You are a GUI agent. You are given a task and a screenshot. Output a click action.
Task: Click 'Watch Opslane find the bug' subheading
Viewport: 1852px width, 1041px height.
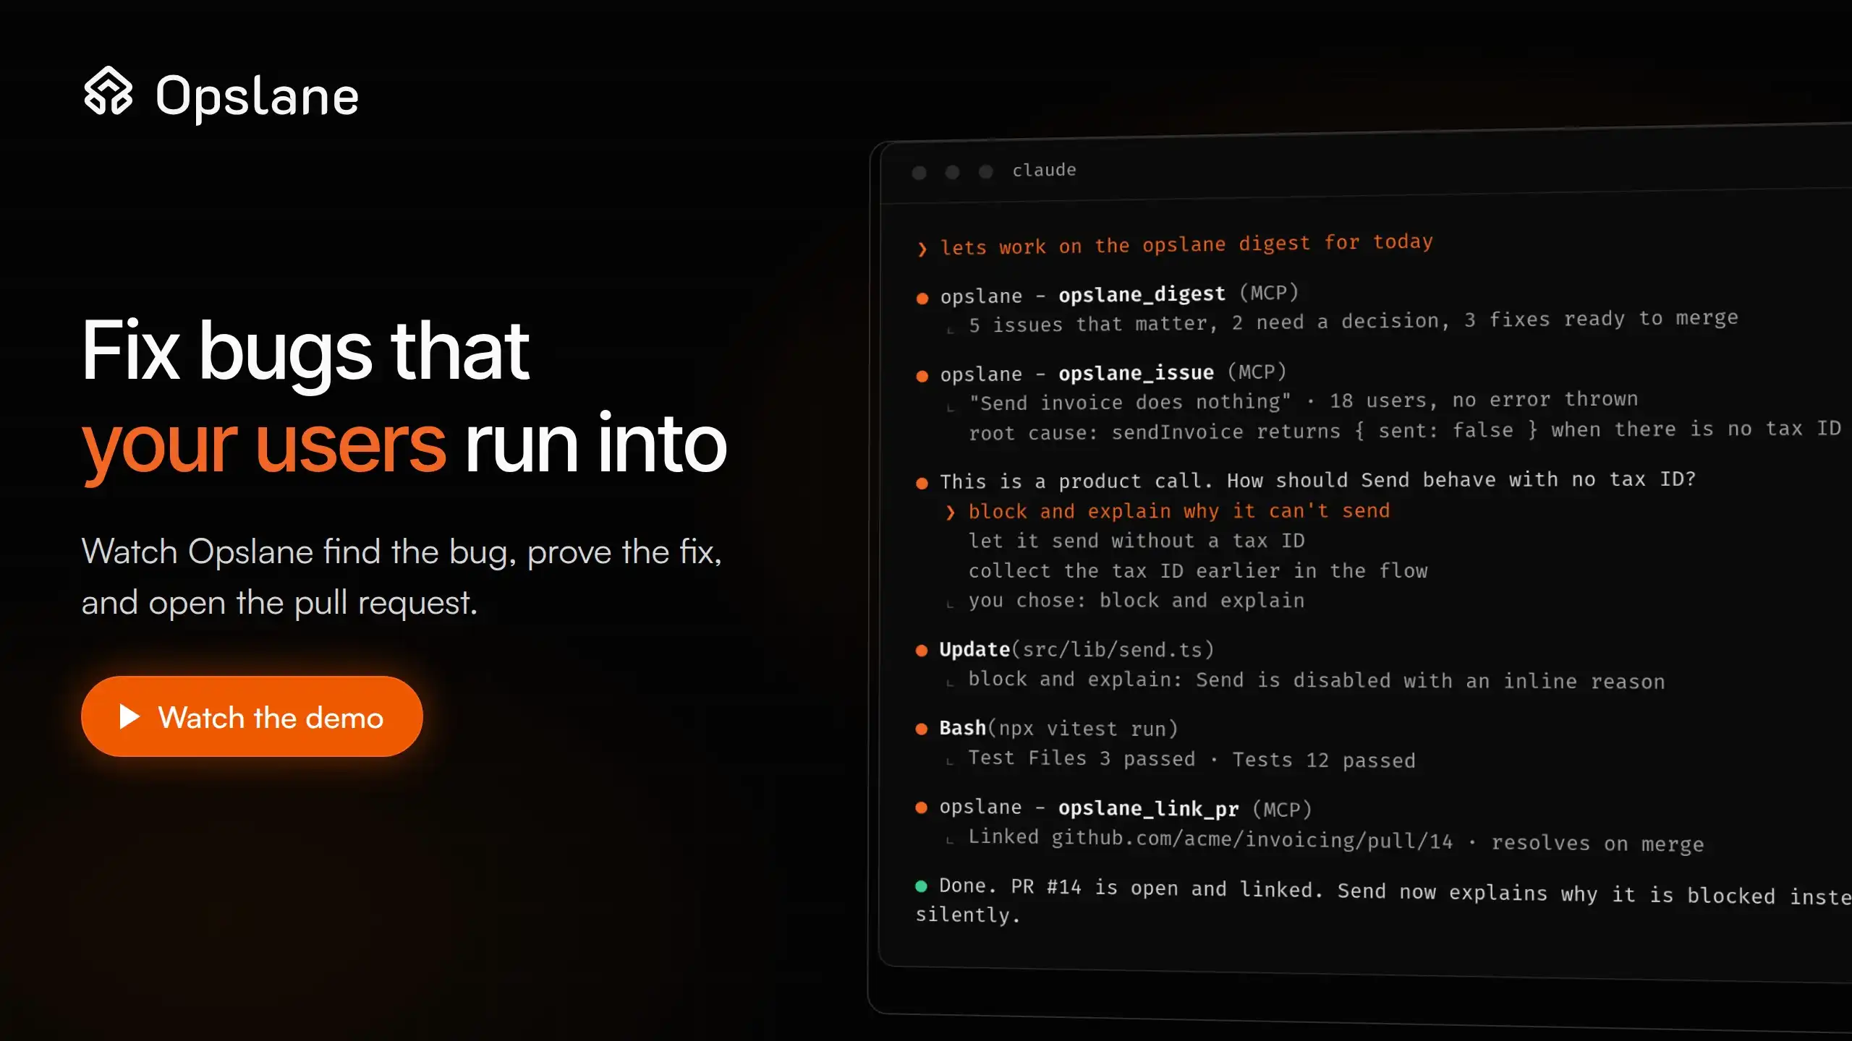[x=402, y=552]
